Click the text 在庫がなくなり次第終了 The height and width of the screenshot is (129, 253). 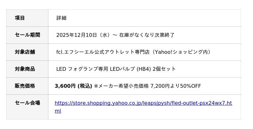147,35
